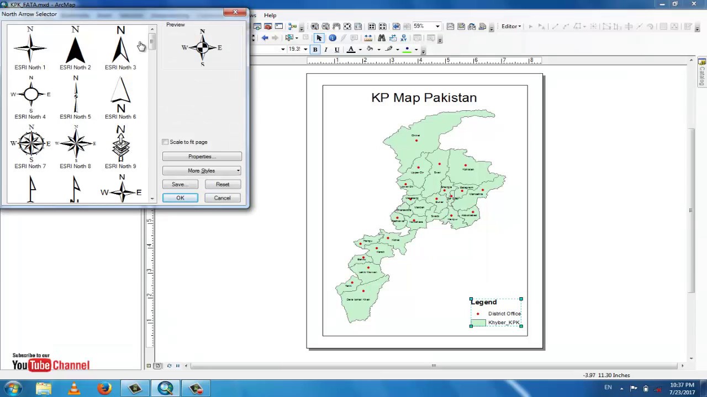Image resolution: width=707 pixels, height=397 pixels.
Task: Open the Find binoculars tool
Action: [x=382, y=38]
